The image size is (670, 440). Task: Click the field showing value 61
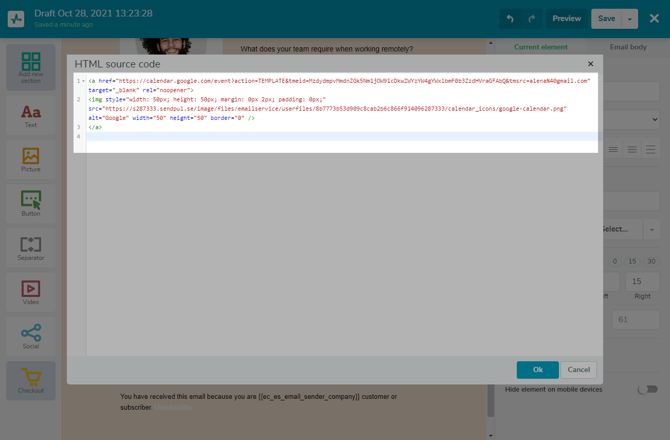tap(636, 320)
